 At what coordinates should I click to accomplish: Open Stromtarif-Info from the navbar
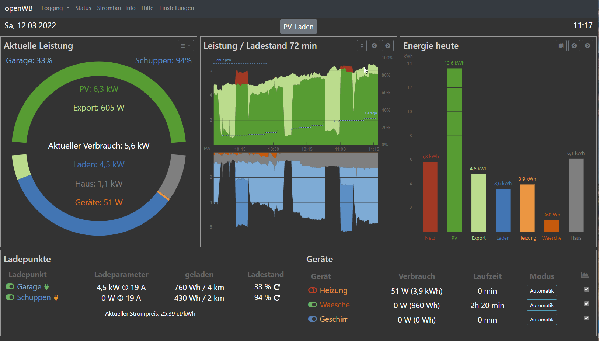coord(116,8)
